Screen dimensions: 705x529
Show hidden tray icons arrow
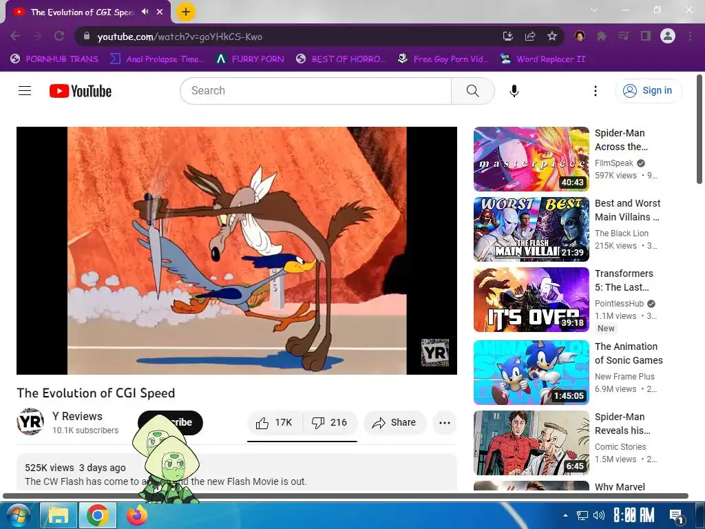pos(566,515)
